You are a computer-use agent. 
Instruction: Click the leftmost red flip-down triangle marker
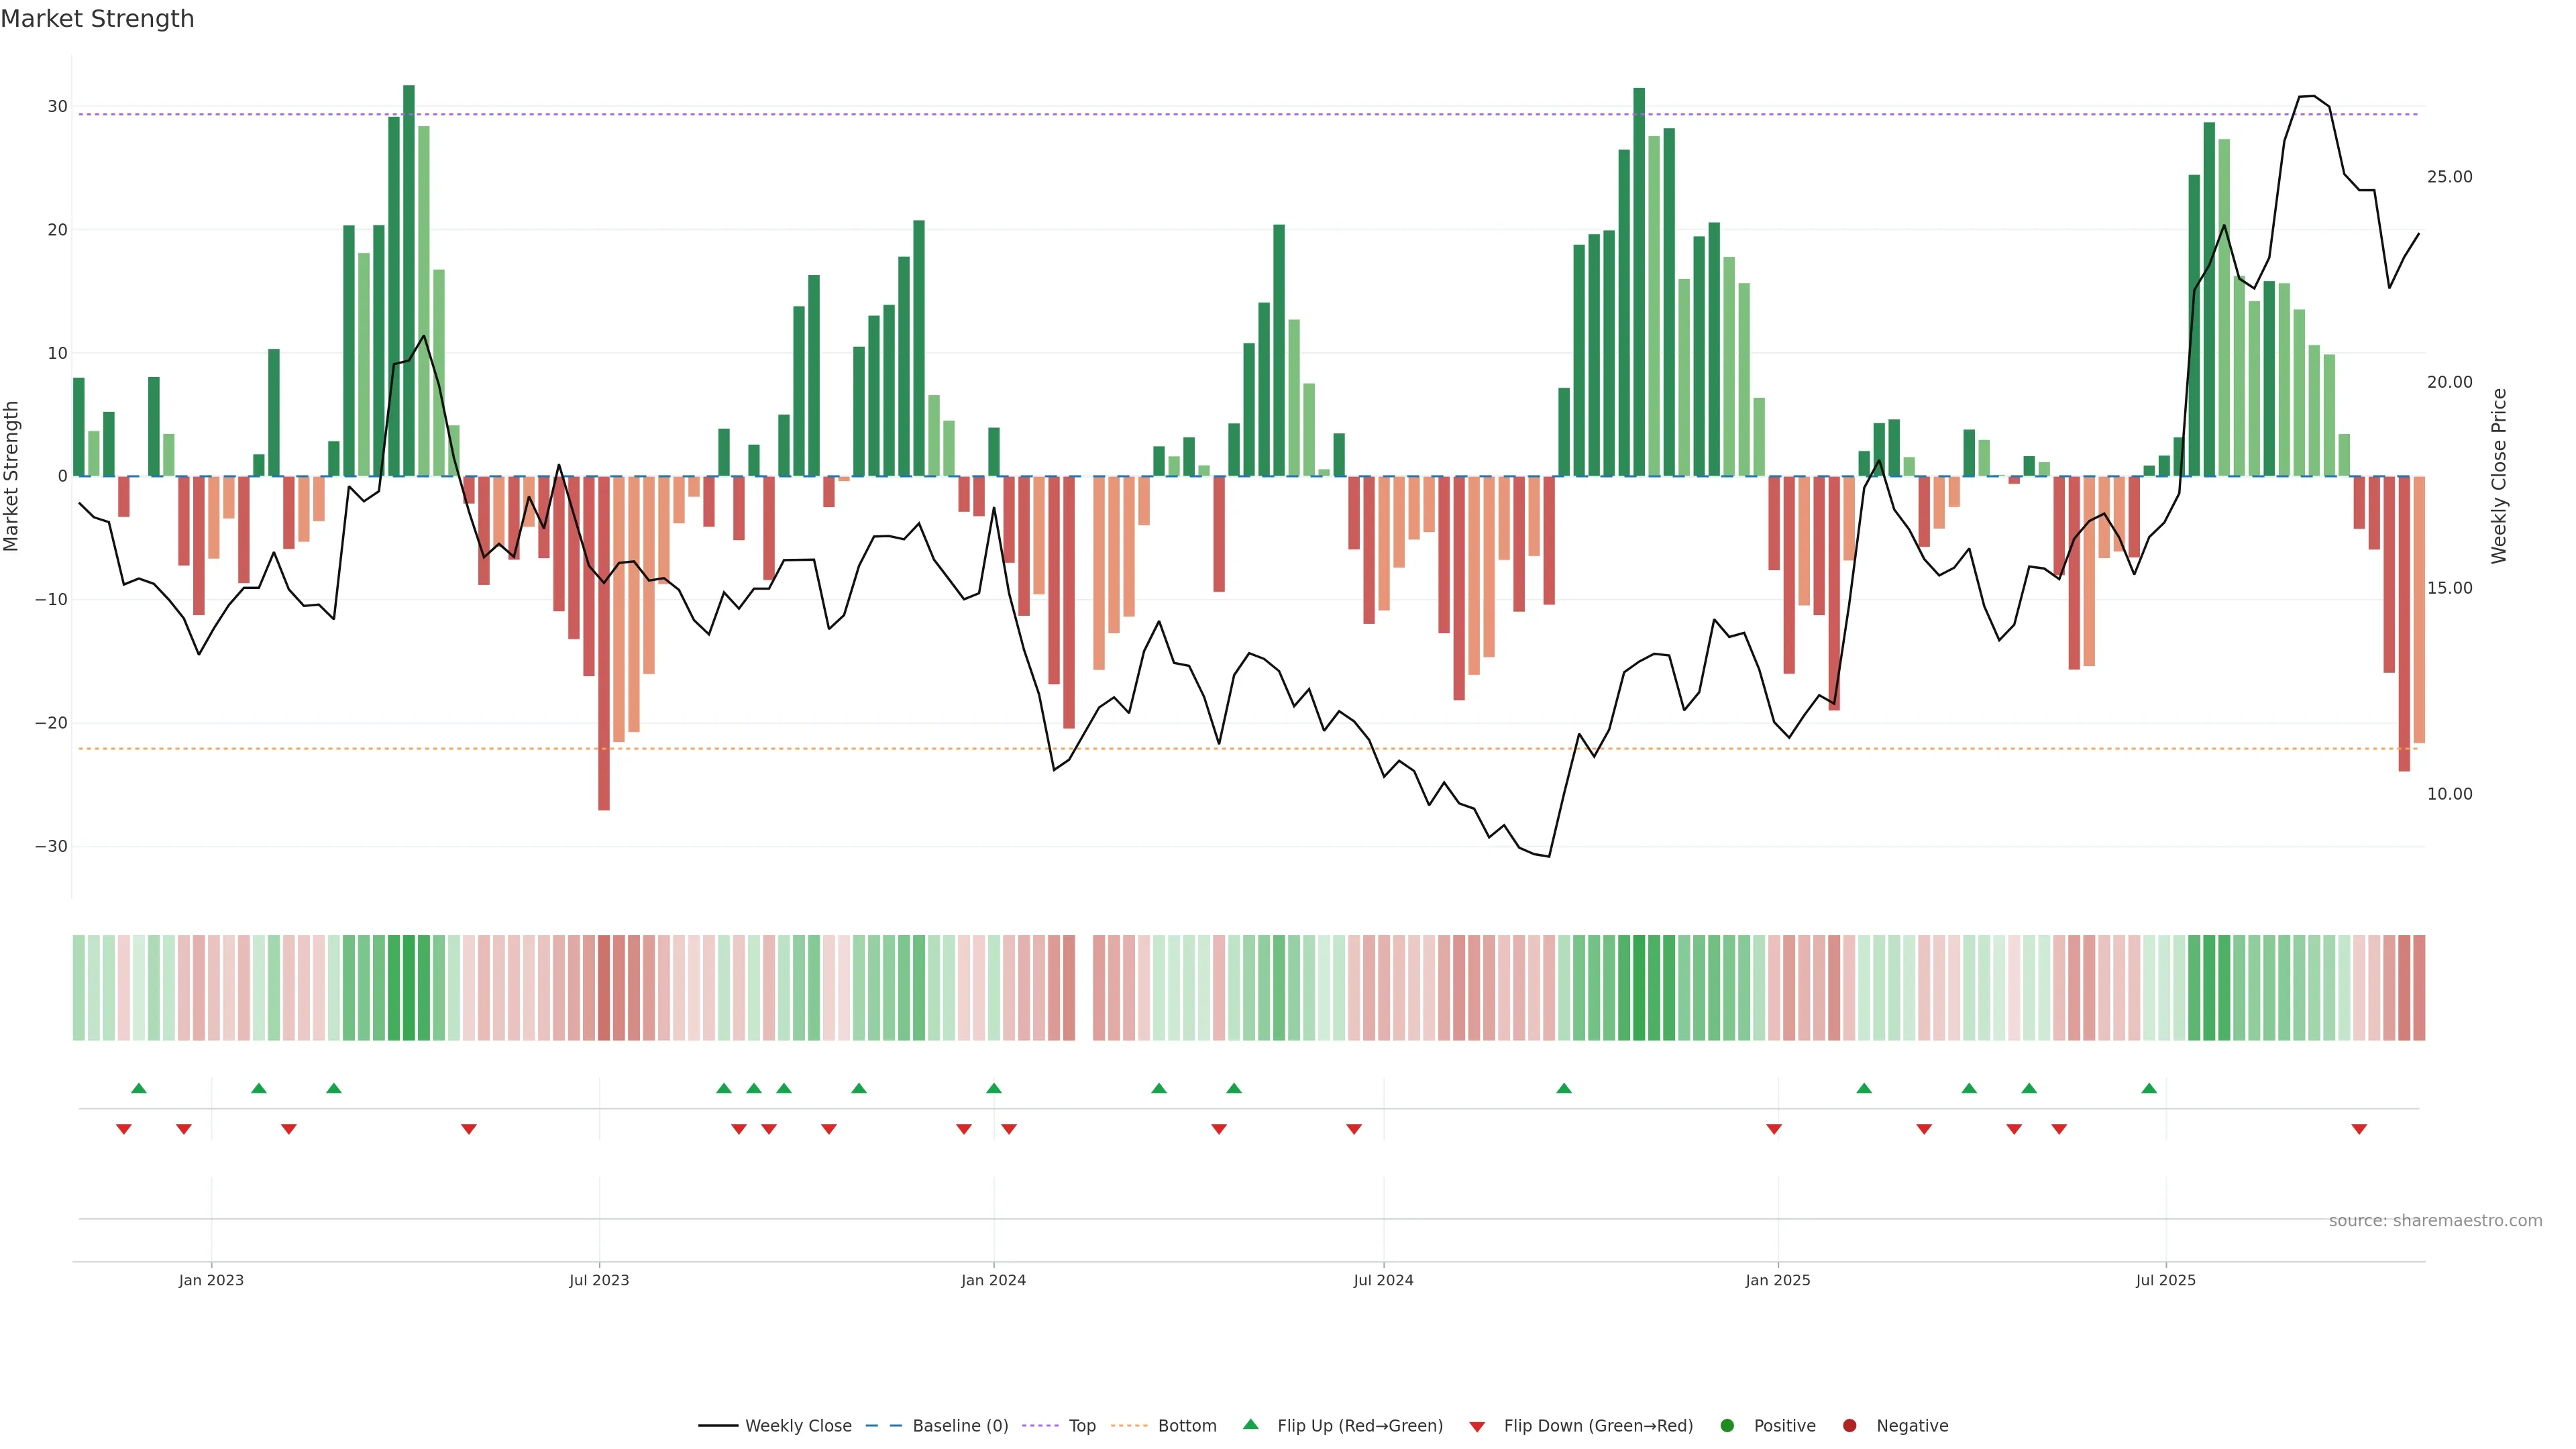[124, 1129]
